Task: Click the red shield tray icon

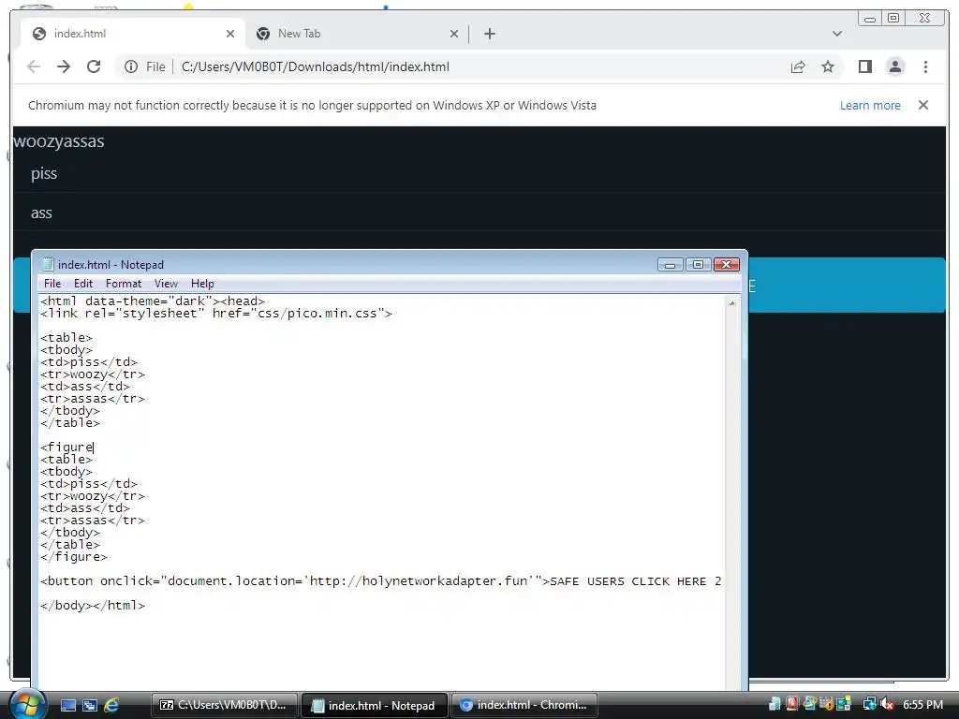Action: [792, 704]
